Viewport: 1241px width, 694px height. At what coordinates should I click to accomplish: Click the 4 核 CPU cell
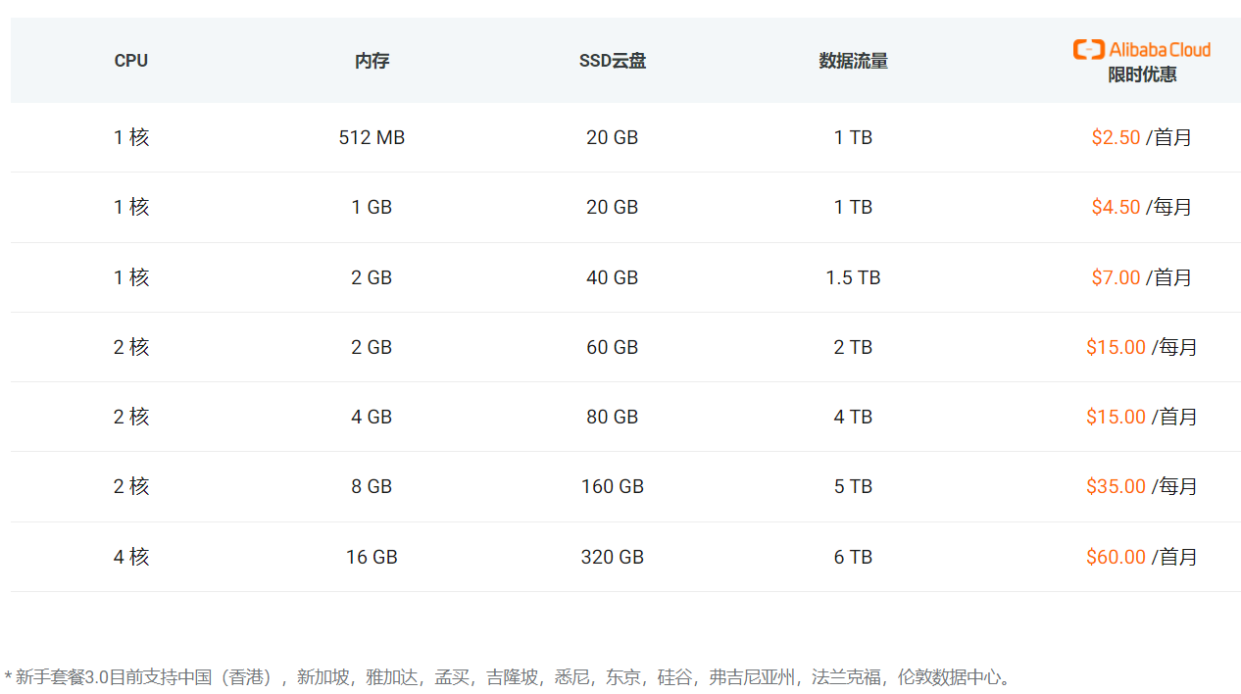coord(130,557)
